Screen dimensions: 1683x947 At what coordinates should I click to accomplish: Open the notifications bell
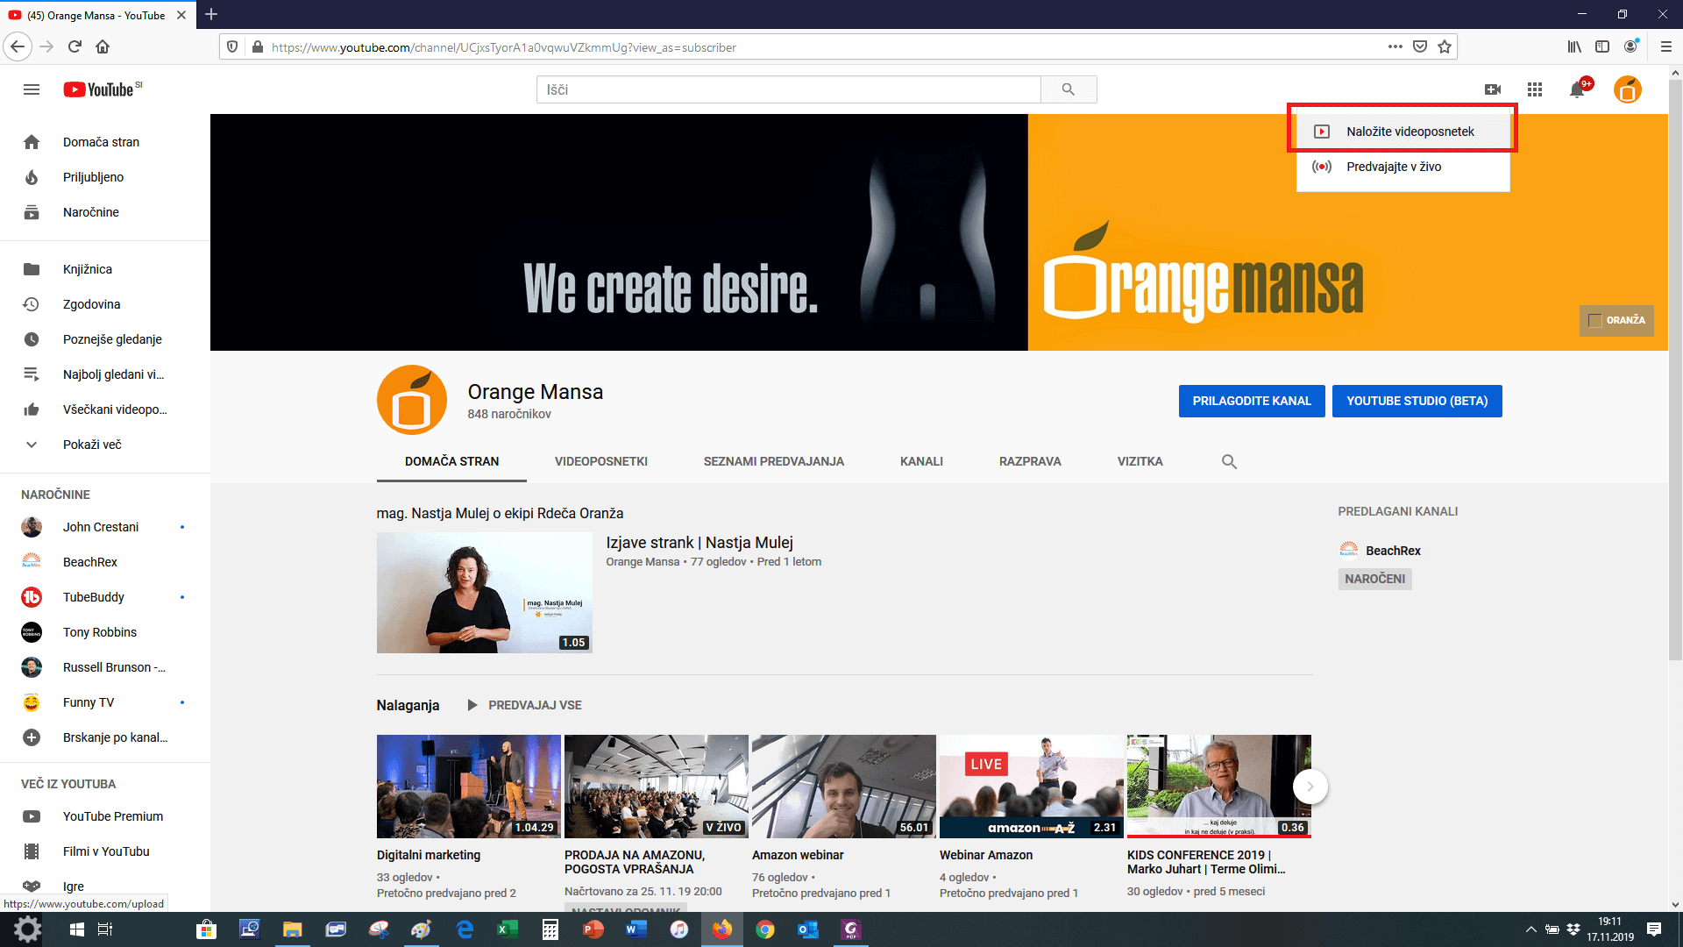pyautogui.click(x=1577, y=89)
